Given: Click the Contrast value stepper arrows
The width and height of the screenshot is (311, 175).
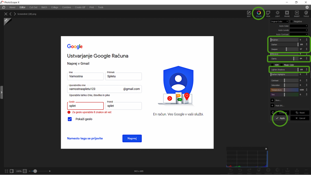Looking at the screenshot, I should pyautogui.click(x=307, y=80).
